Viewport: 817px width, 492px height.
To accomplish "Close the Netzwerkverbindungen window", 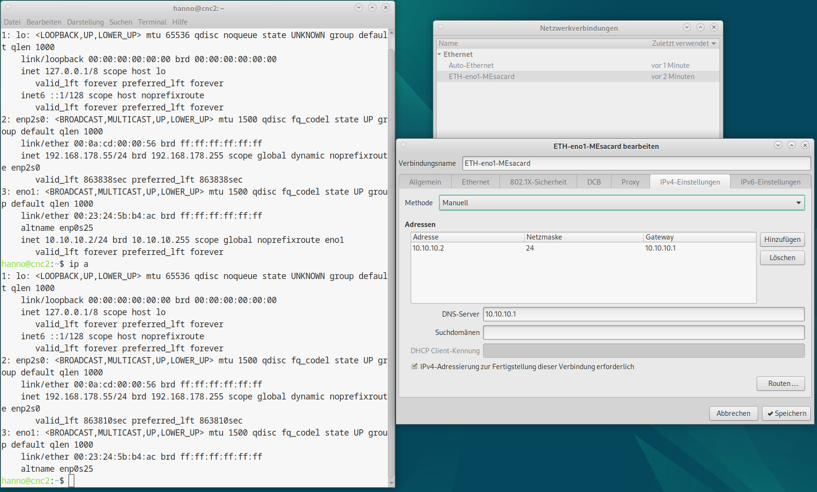I will pos(714,27).
